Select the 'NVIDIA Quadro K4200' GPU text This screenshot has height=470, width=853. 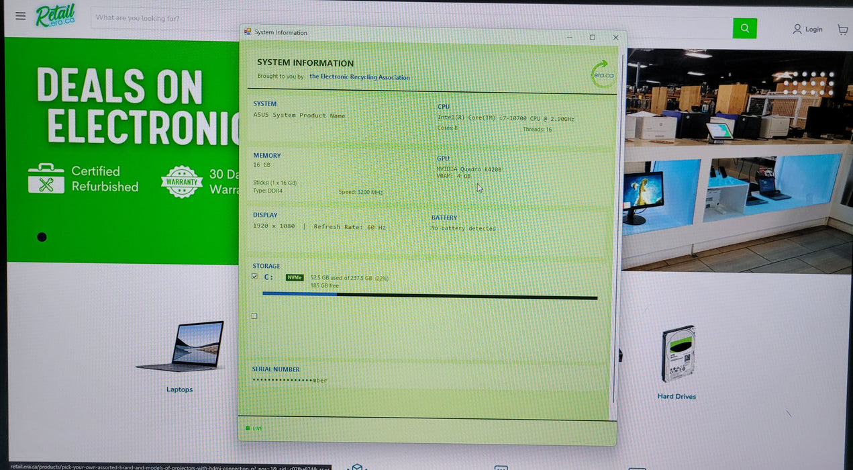coord(468,169)
